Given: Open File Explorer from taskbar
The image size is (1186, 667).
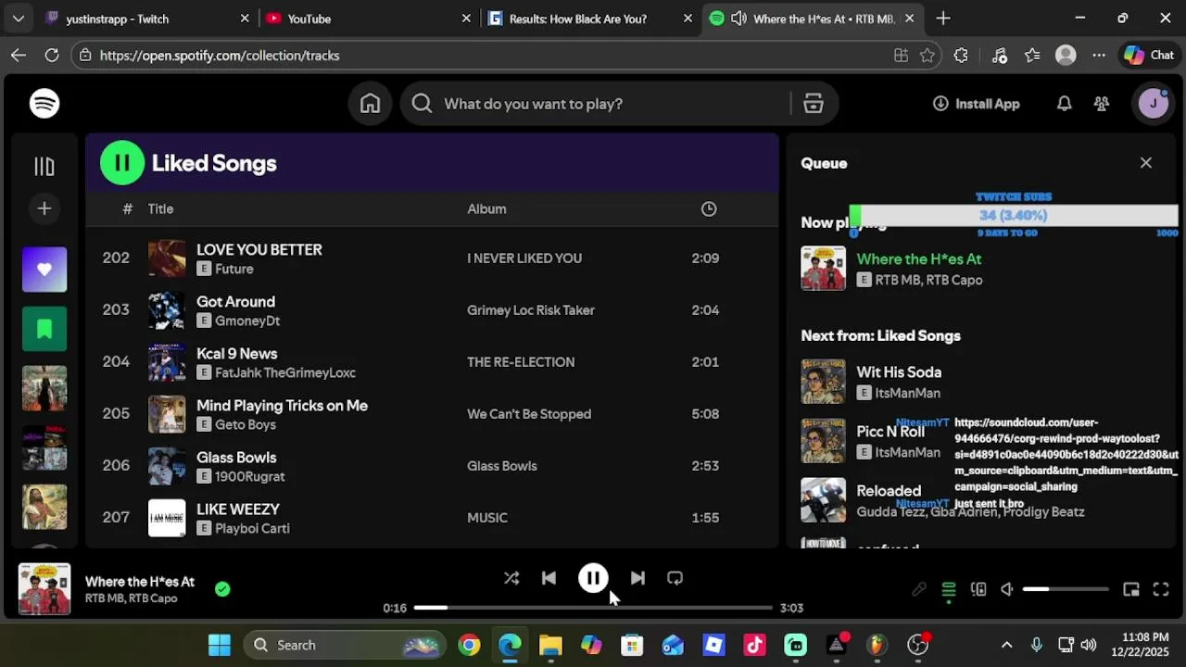Looking at the screenshot, I should pyautogui.click(x=550, y=646).
